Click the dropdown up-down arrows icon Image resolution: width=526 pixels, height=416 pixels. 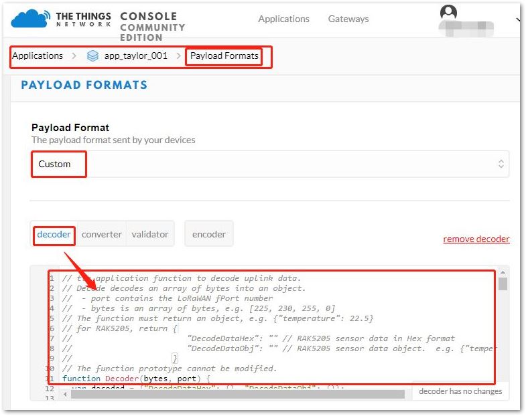tap(501, 164)
